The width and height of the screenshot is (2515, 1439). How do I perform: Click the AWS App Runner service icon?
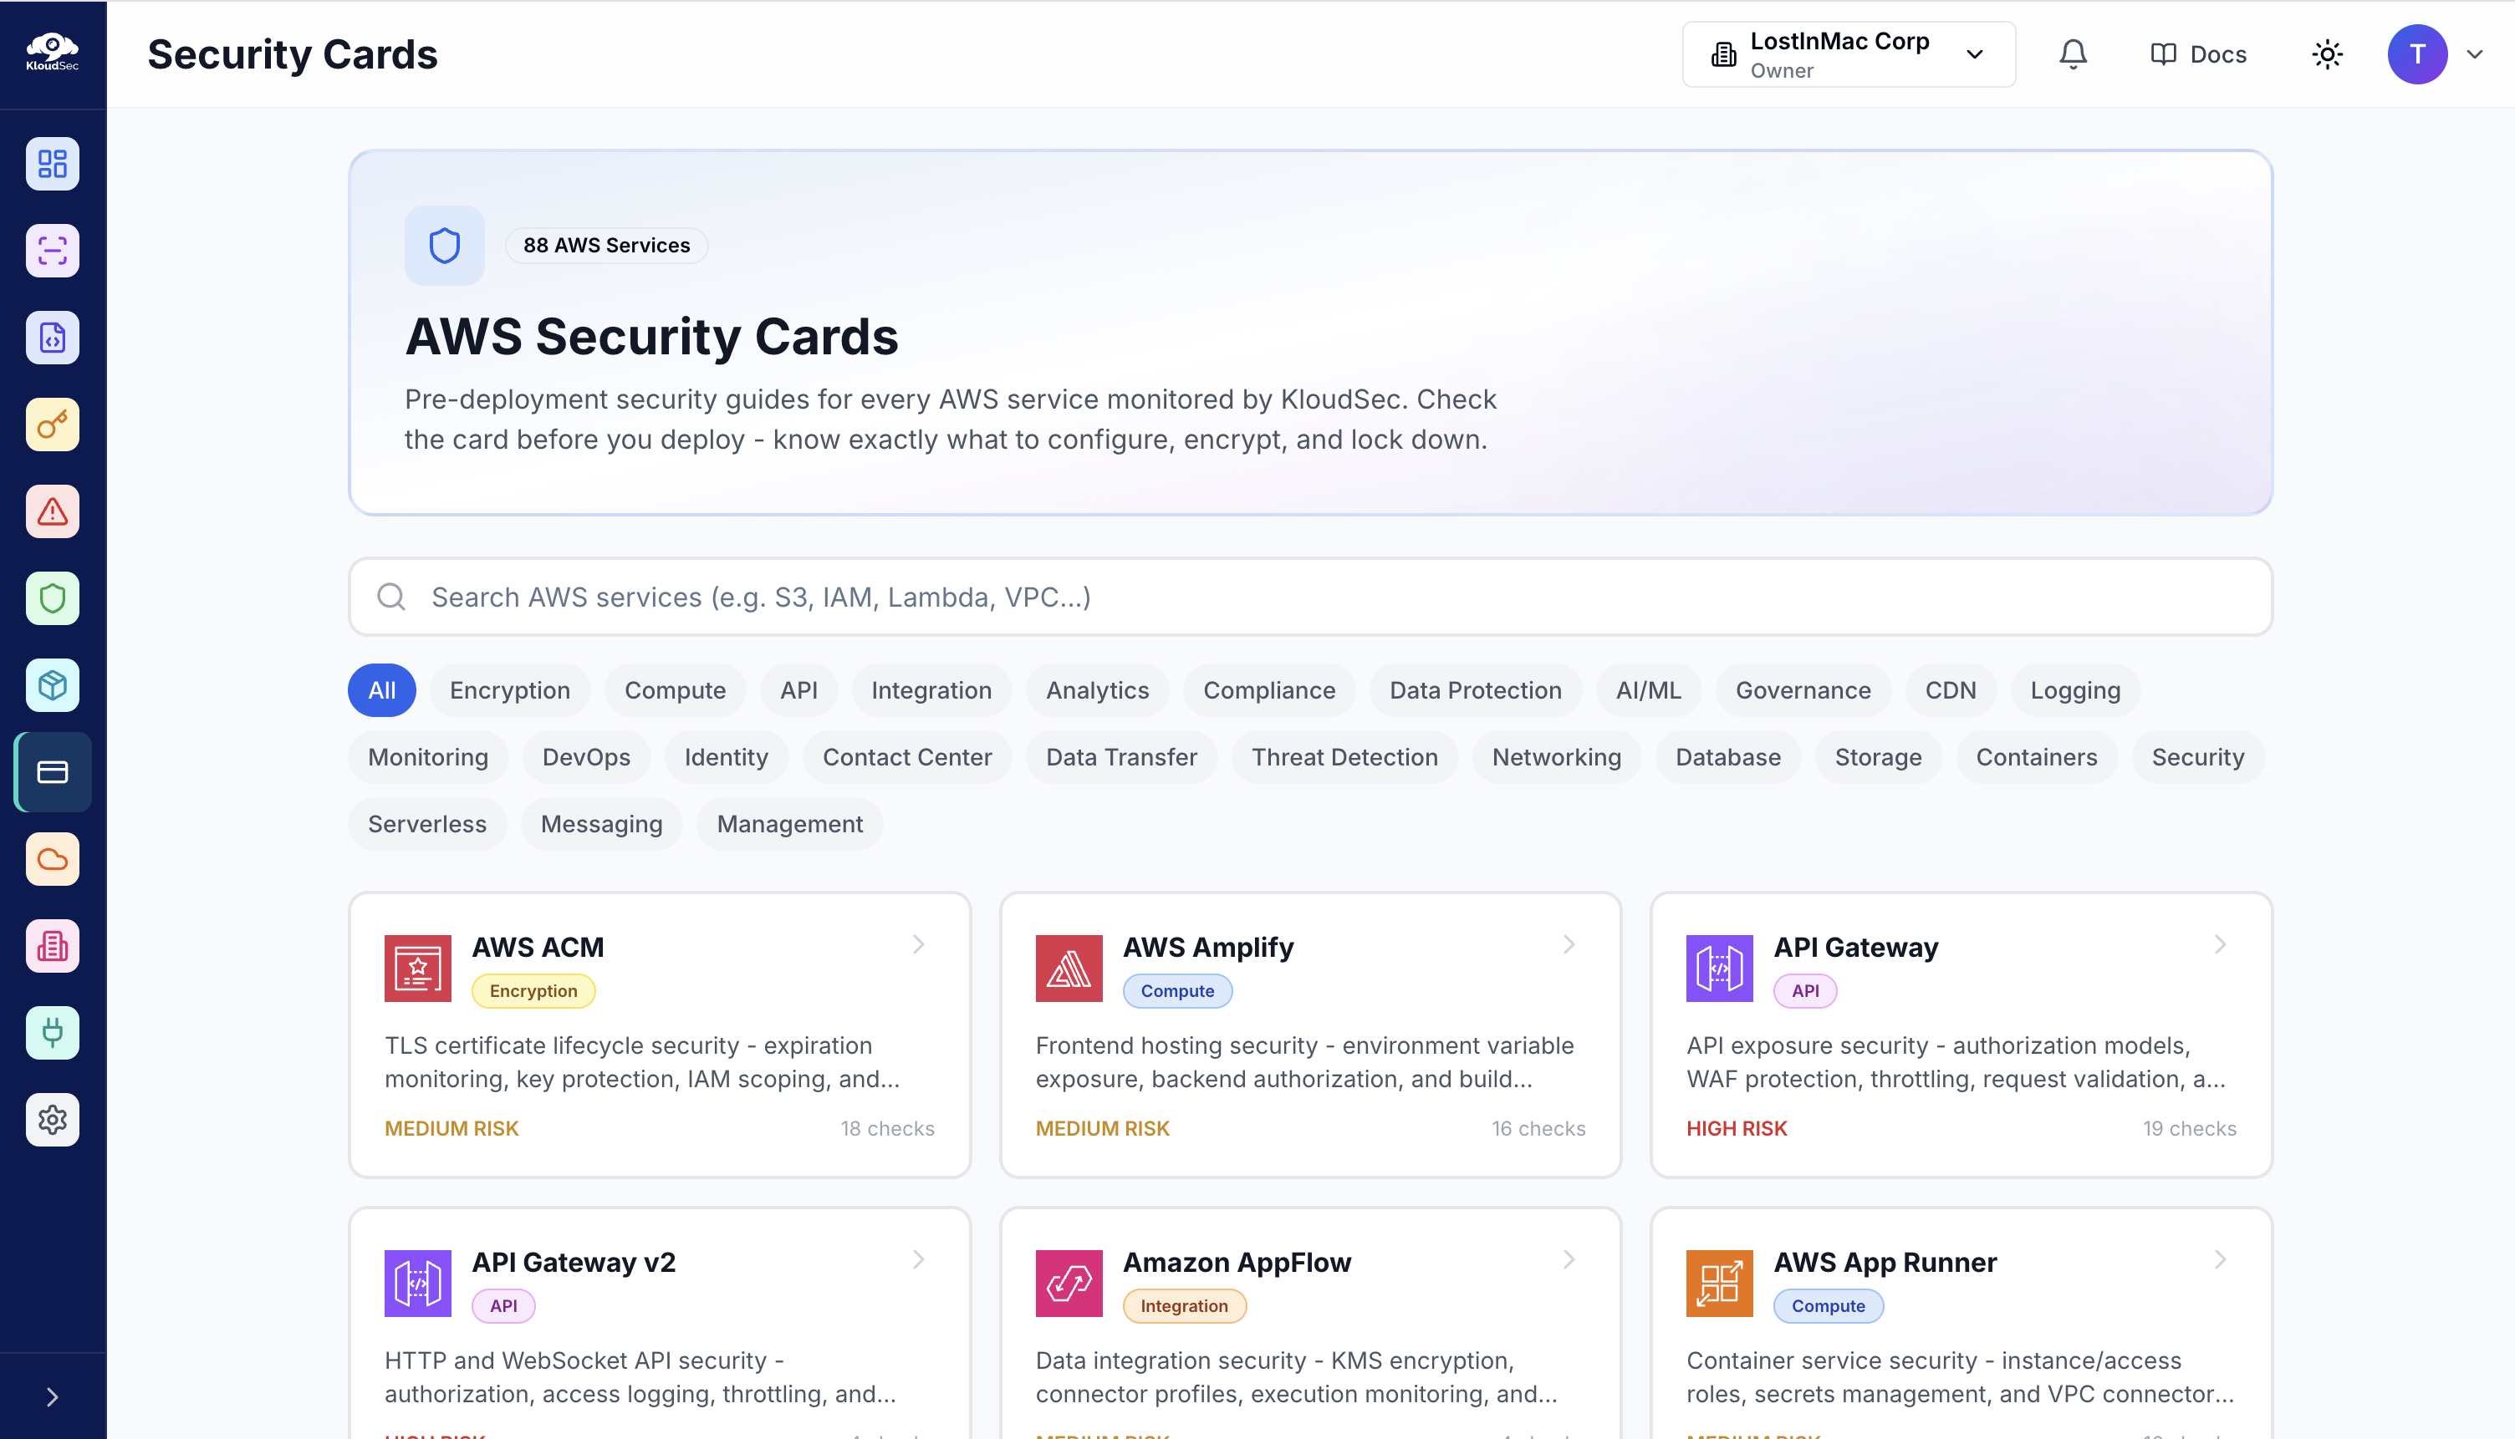[x=1719, y=1283]
